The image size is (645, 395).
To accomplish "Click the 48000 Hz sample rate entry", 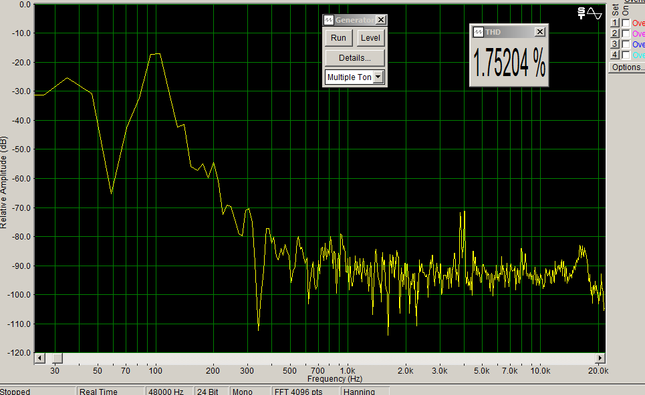I will pos(169,391).
